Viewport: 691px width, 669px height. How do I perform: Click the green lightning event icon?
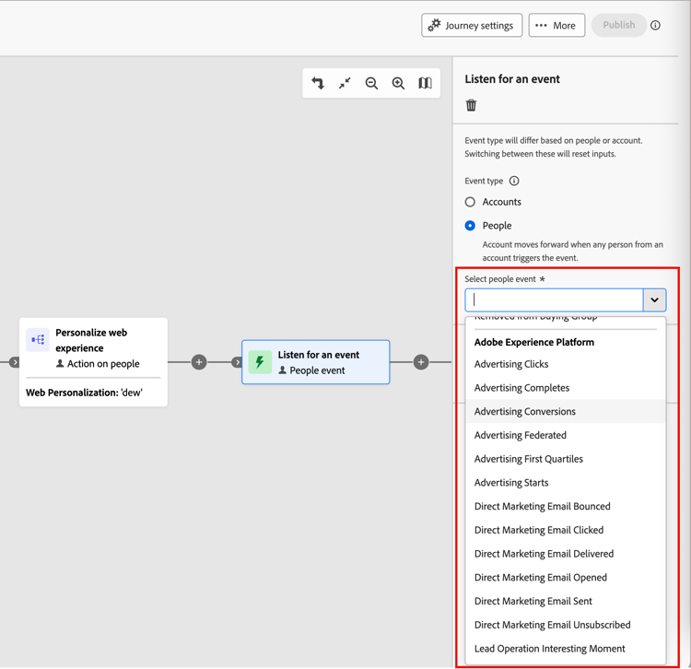coord(260,362)
